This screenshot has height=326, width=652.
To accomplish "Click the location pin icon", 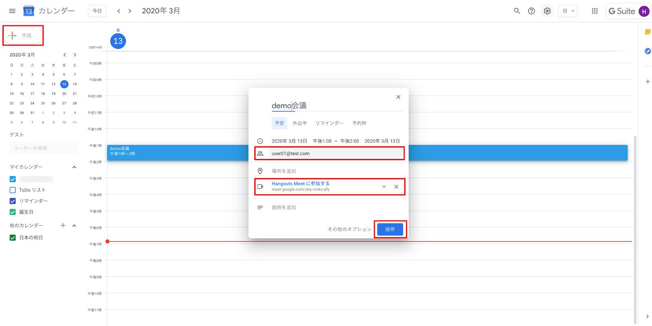I will [260, 171].
